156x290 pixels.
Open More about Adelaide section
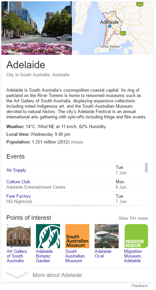click(57, 275)
